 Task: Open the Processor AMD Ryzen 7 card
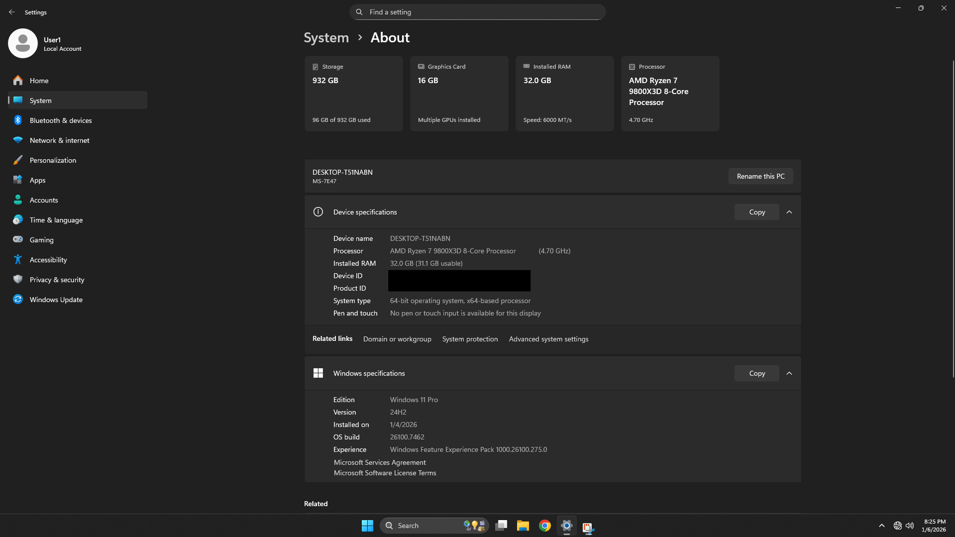pos(670,94)
